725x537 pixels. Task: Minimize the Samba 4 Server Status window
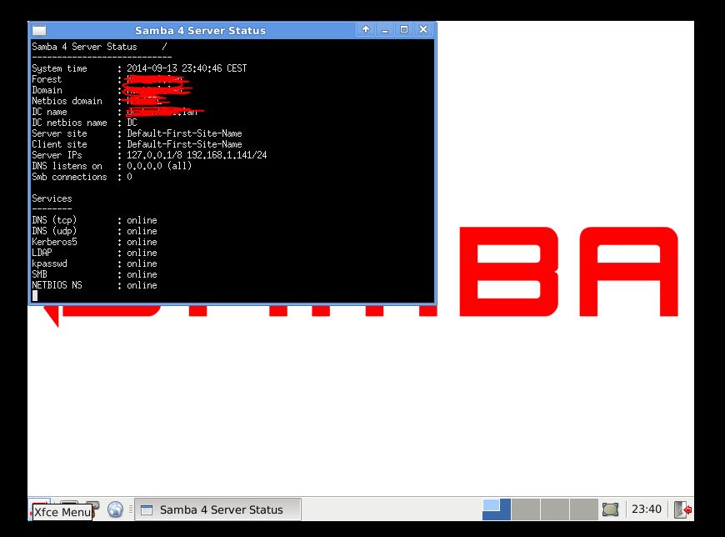[x=385, y=30]
